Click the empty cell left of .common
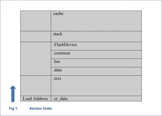This screenshot has height=116, width=162. pos(35,59)
